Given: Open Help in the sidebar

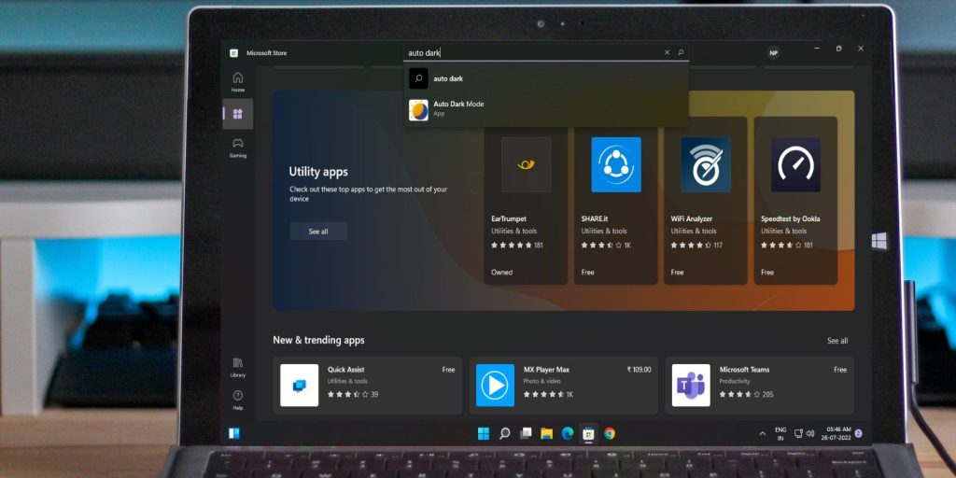Looking at the screenshot, I should (238, 400).
